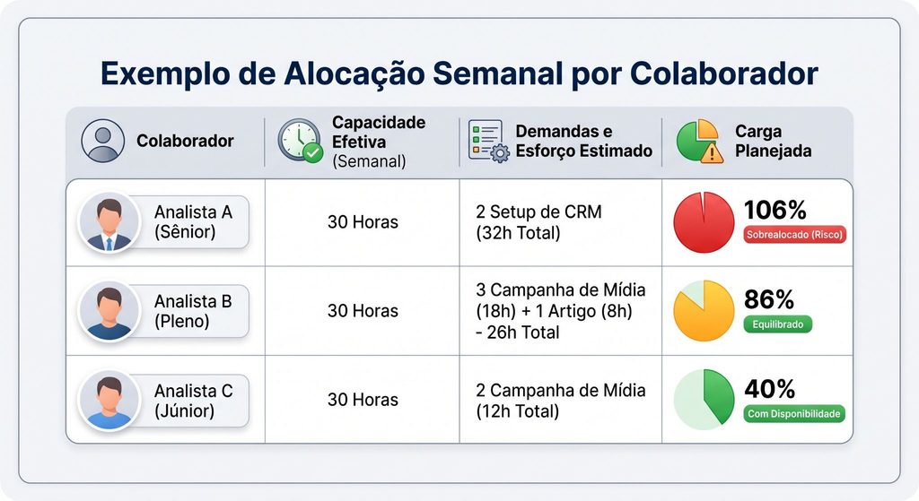Click the red 106% pie chart
The image size is (919, 501).
coord(704,222)
